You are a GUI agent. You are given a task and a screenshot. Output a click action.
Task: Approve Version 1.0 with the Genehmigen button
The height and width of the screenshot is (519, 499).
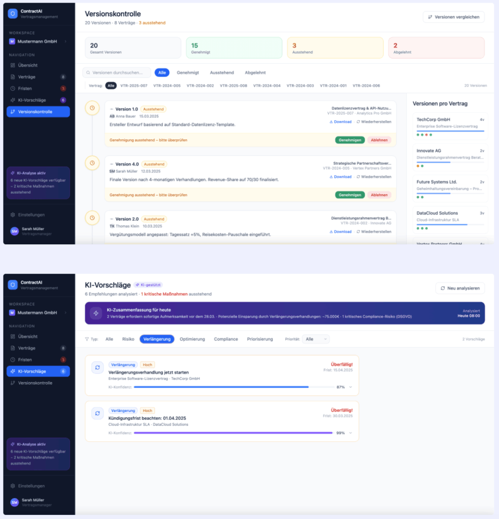pos(349,140)
